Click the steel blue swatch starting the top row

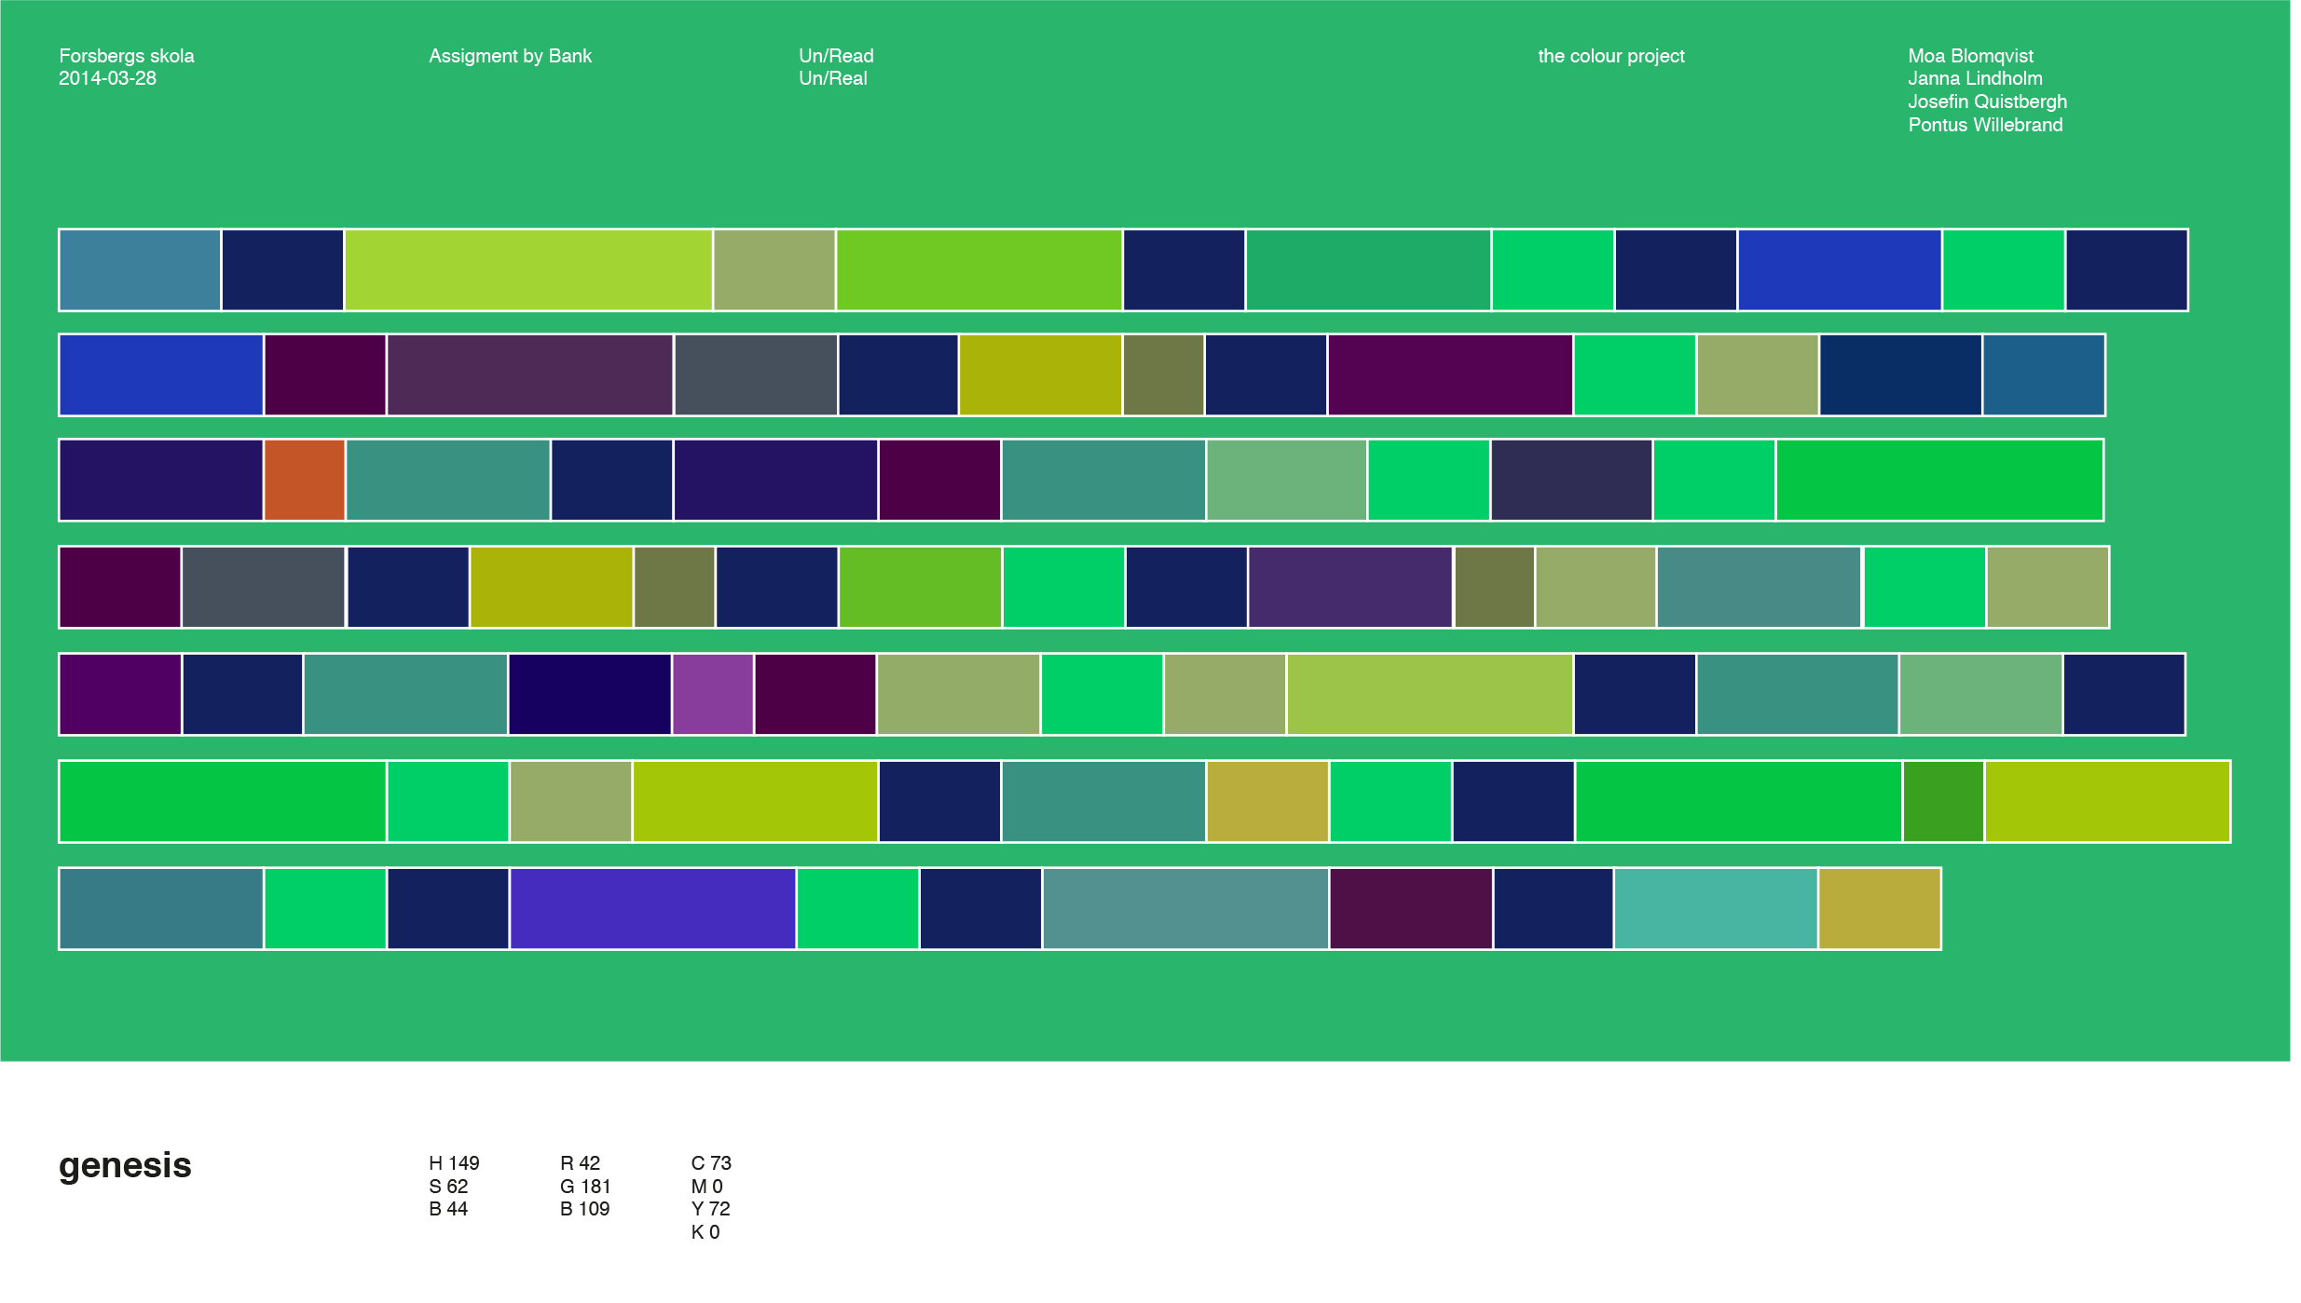[140, 269]
